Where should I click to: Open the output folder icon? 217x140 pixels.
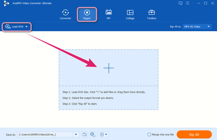(x=85, y=135)
